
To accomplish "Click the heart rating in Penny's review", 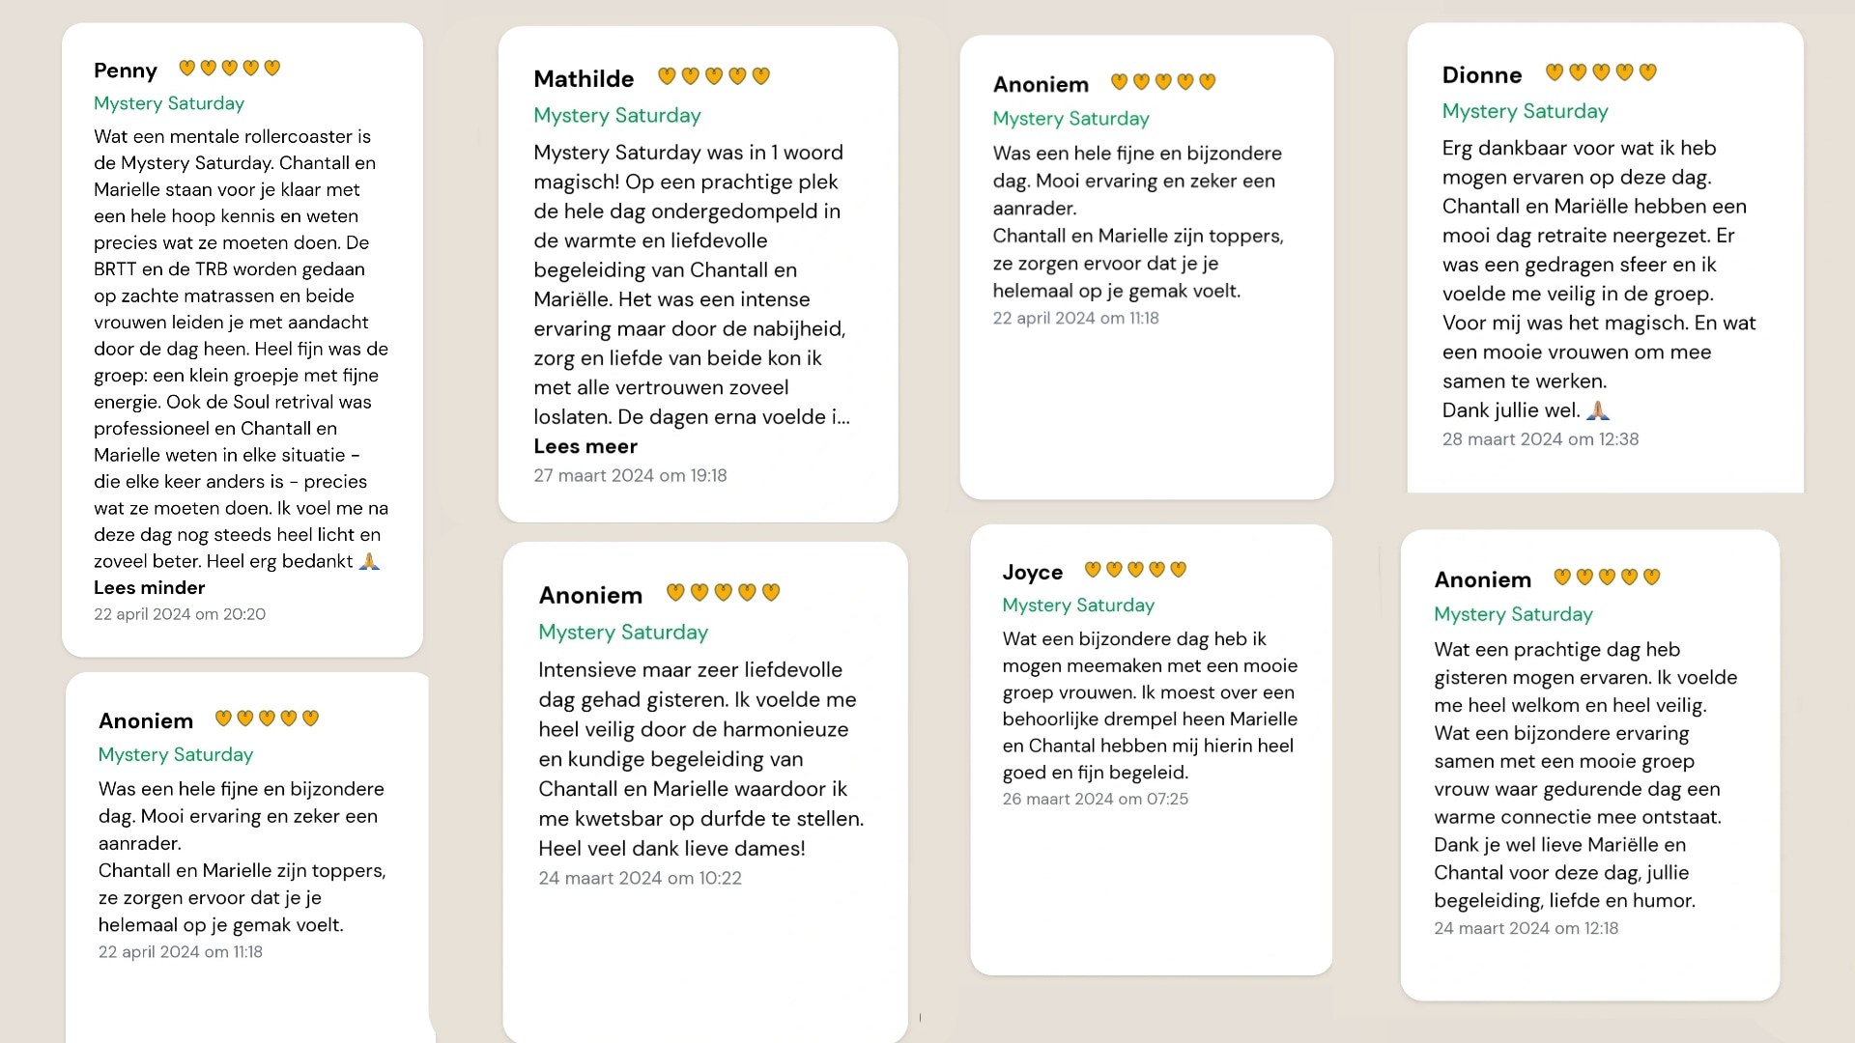I will tap(230, 68).
